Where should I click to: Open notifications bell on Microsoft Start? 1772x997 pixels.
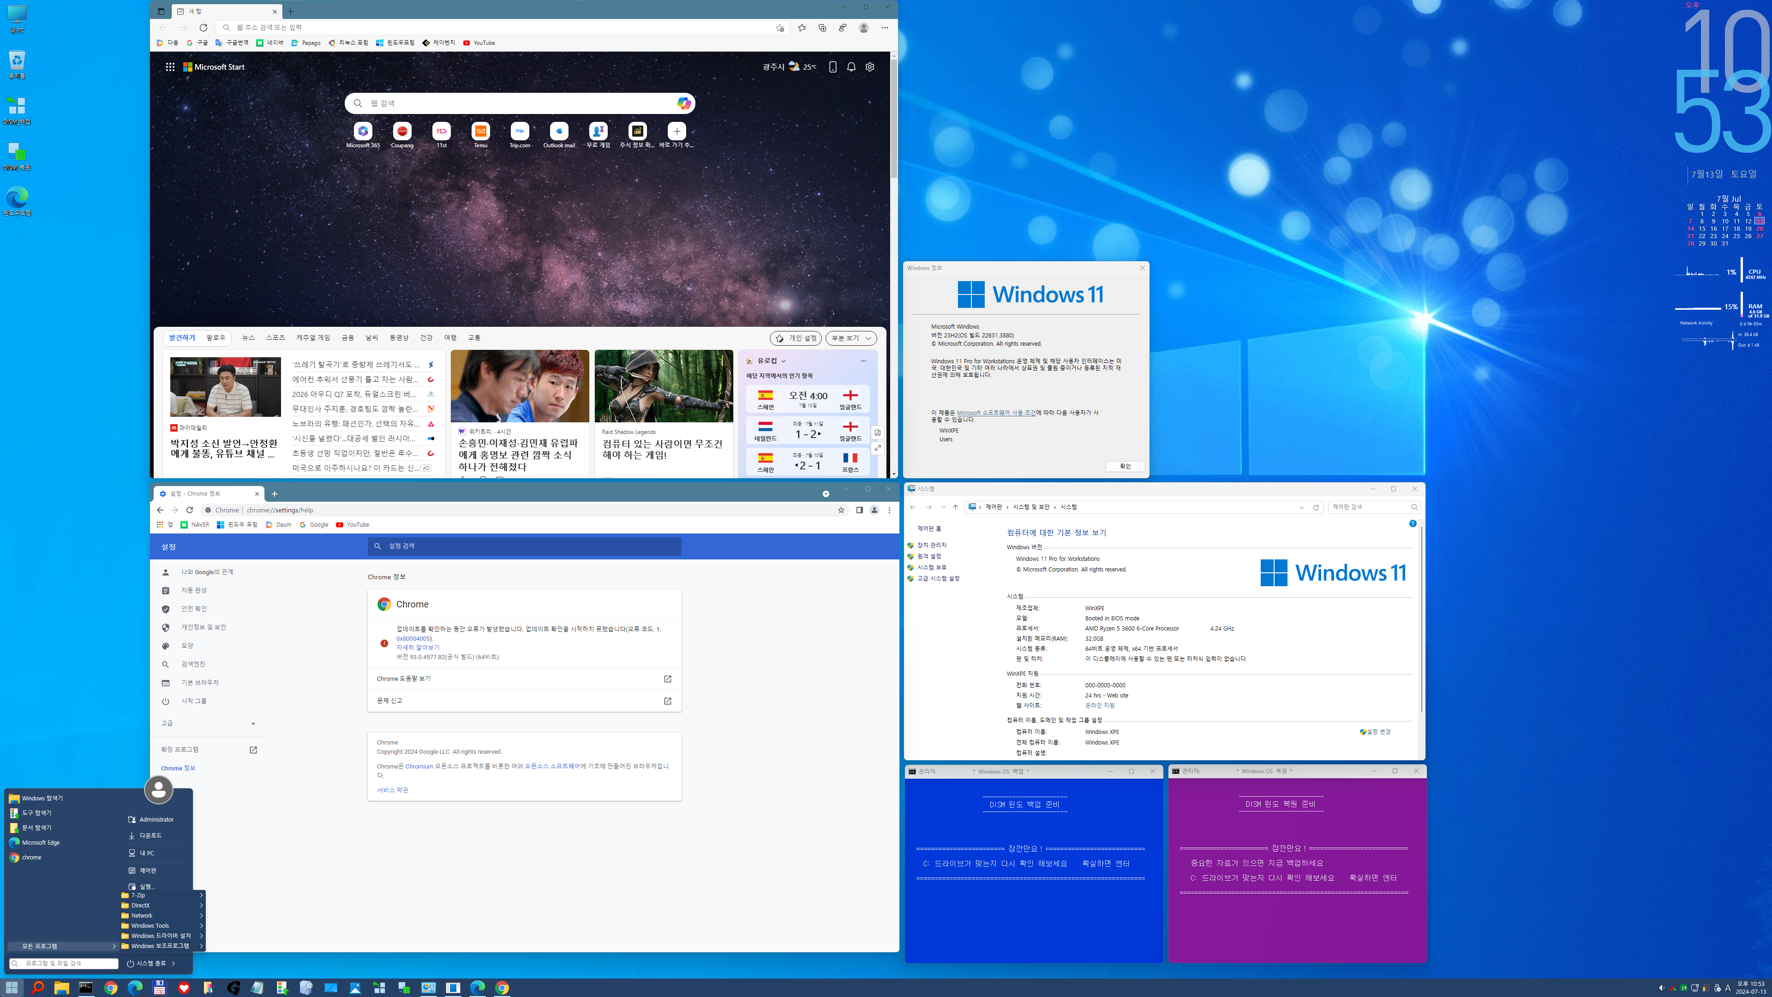[851, 67]
